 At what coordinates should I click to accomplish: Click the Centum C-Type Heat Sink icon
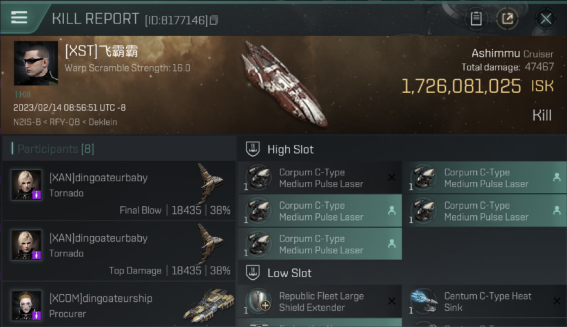point(424,301)
